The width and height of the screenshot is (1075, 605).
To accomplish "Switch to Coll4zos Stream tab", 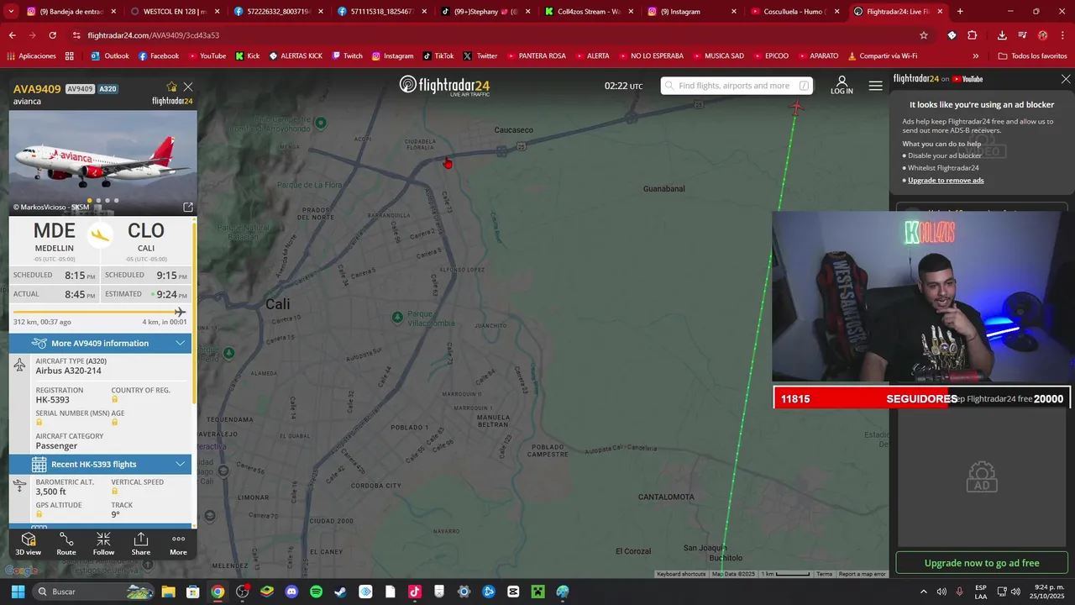I will (588, 12).
